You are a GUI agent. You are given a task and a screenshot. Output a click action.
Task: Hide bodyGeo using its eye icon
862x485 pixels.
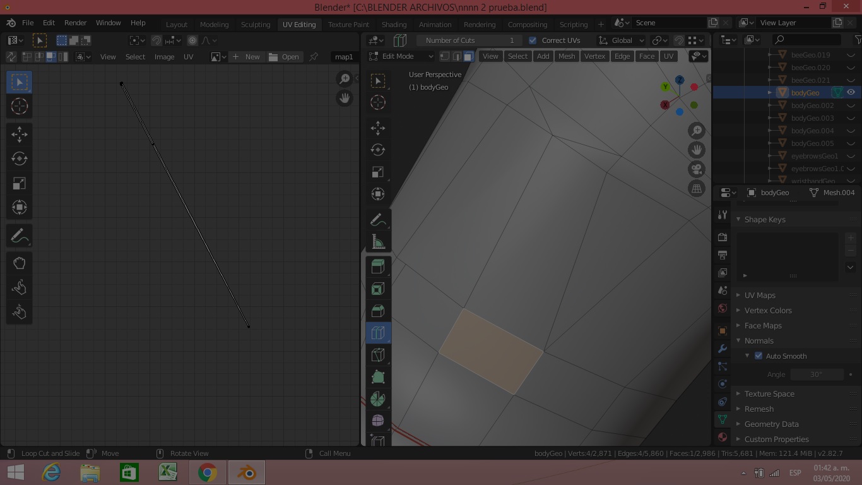click(x=851, y=93)
